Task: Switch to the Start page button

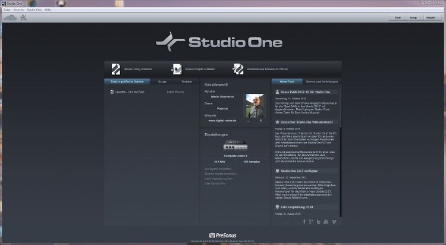Action: [398, 18]
